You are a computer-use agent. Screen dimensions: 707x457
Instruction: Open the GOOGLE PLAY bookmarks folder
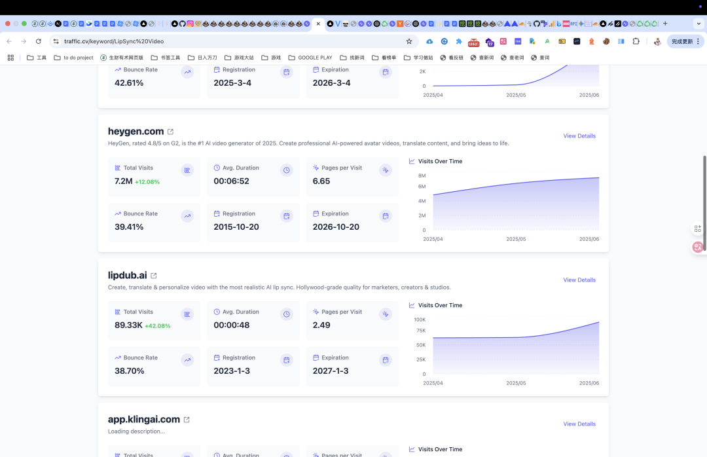click(310, 58)
